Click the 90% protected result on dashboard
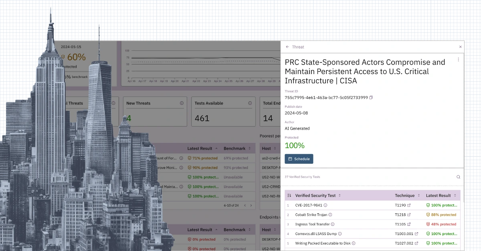 point(202,168)
